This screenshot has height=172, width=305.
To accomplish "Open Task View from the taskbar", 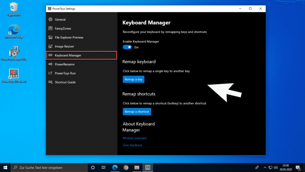I will click(103, 168).
